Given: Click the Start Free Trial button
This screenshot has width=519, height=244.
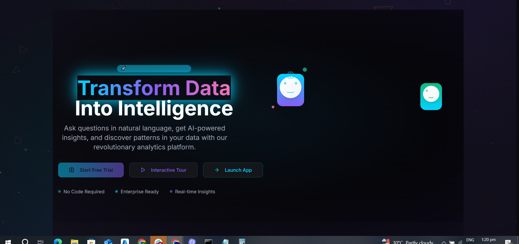Looking at the screenshot, I should 91,170.
